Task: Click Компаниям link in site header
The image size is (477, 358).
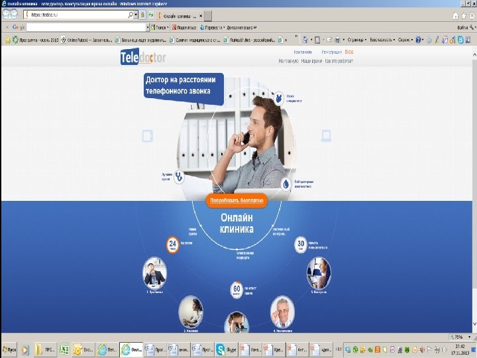Action: tap(303, 52)
